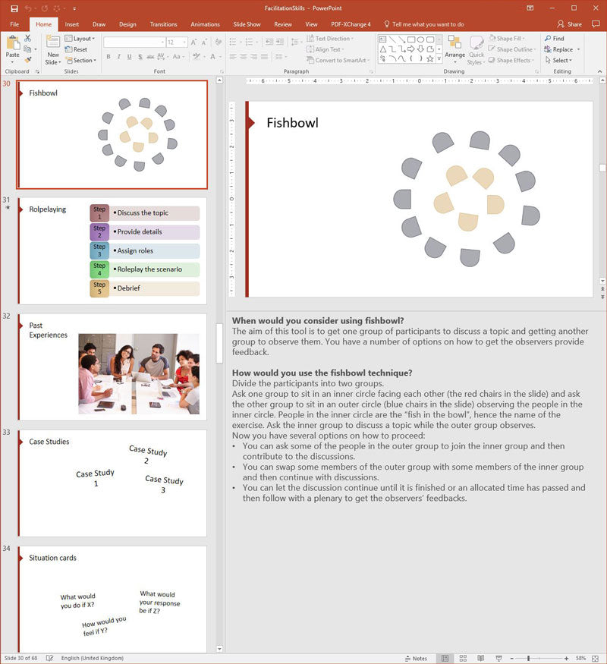Toggle Italic formatting

click(119, 56)
